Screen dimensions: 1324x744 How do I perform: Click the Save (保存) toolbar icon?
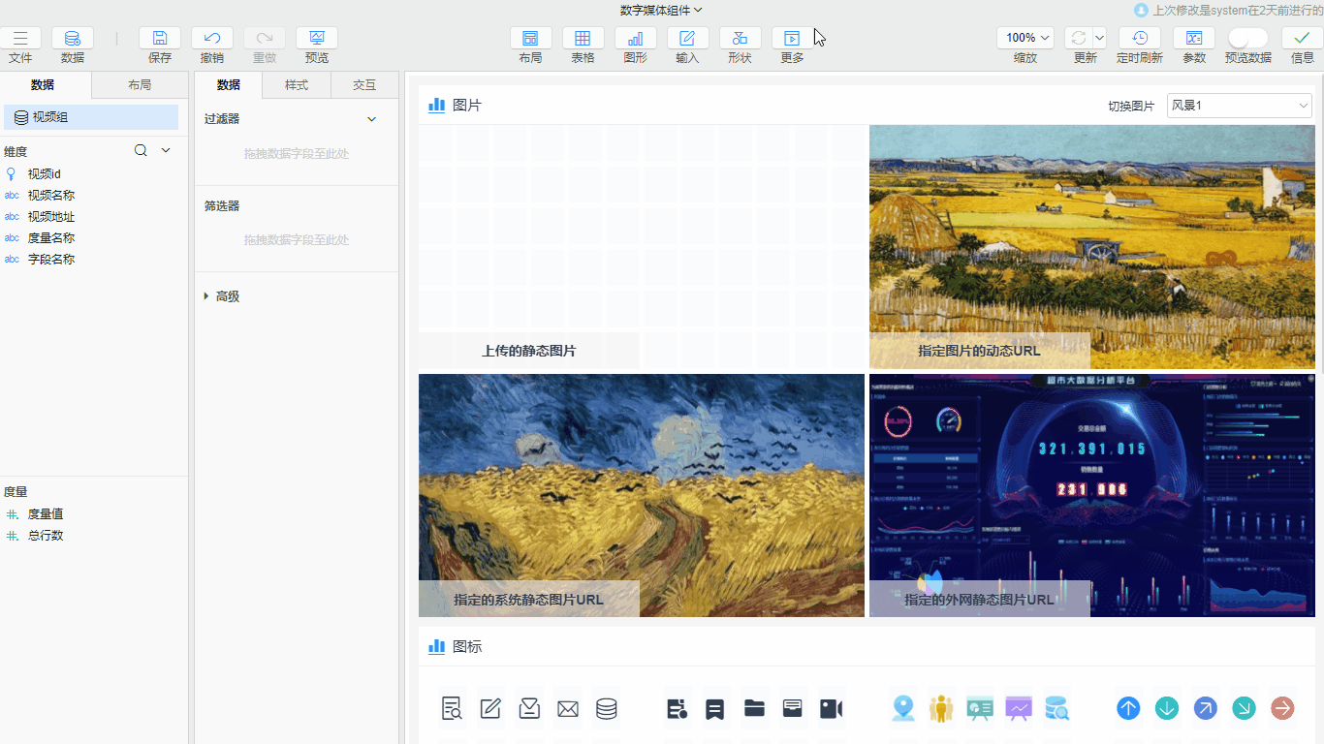pyautogui.click(x=160, y=39)
